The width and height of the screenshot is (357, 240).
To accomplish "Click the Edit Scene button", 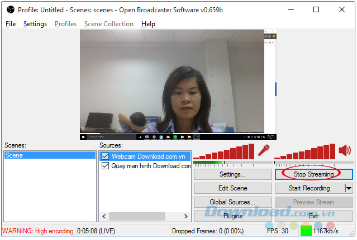I will (232, 188).
